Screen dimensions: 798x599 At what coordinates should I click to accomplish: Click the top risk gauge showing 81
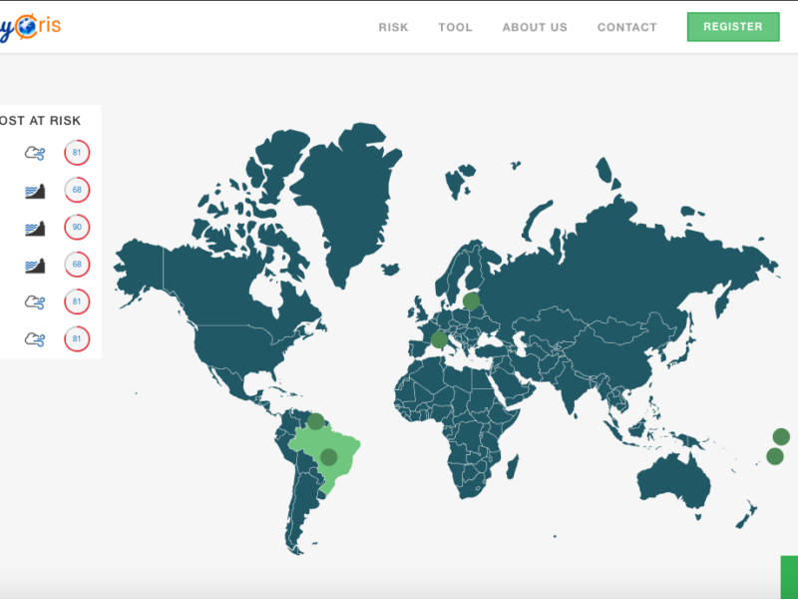(77, 153)
